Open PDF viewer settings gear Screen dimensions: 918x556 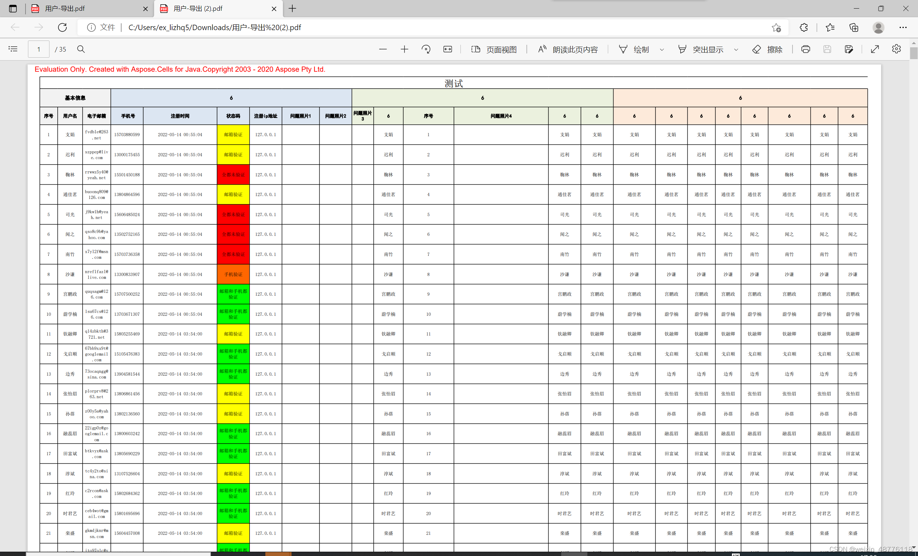[x=896, y=49]
